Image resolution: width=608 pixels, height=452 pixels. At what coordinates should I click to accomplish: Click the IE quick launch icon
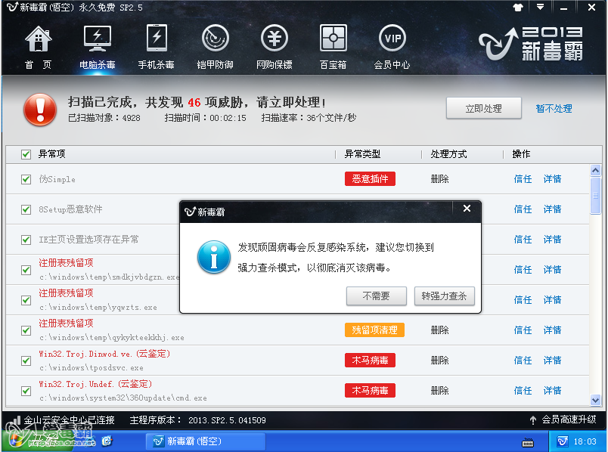pyautogui.click(x=107, y=441)
